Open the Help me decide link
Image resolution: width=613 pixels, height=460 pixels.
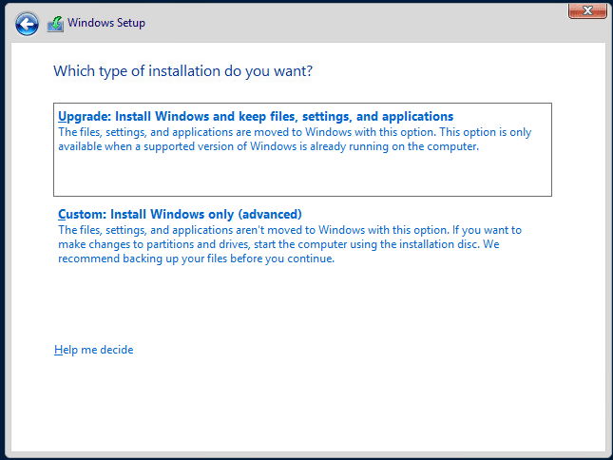pos(94,350)
